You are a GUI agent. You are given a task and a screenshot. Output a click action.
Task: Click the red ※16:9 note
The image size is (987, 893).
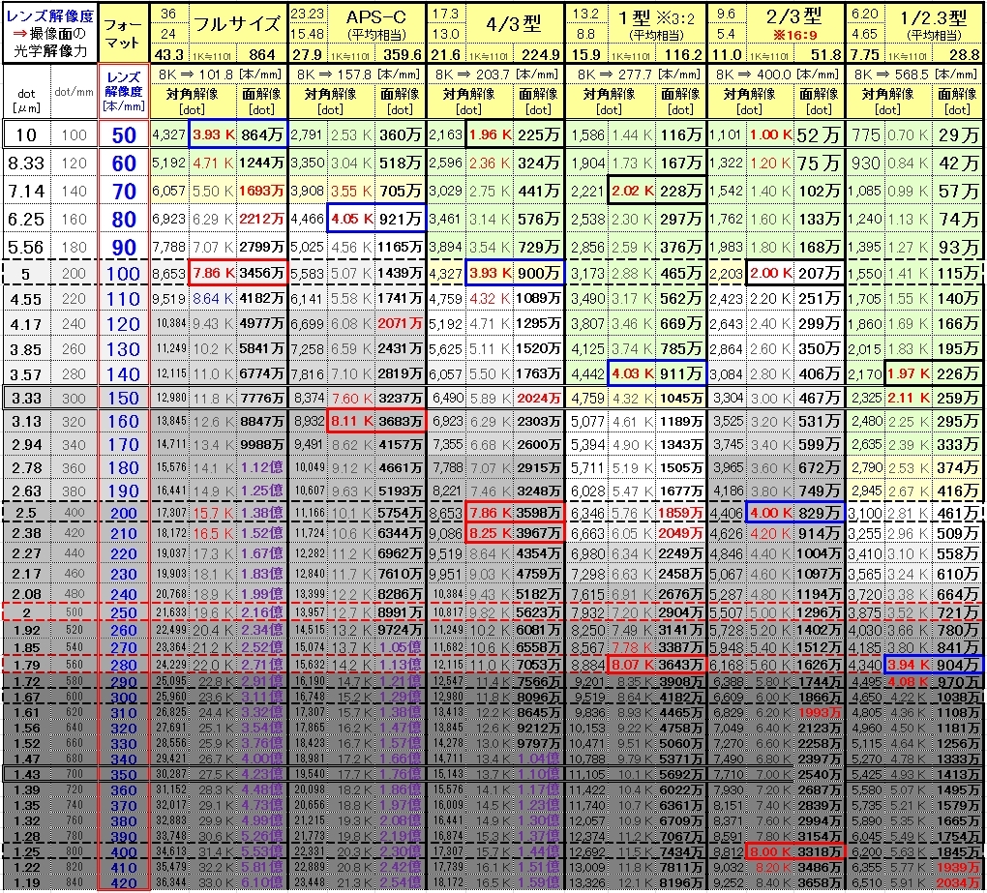795,35
